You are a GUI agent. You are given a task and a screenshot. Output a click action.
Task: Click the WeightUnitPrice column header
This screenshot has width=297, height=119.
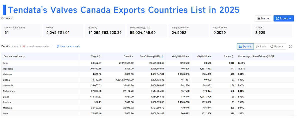(x=180, y=56)
